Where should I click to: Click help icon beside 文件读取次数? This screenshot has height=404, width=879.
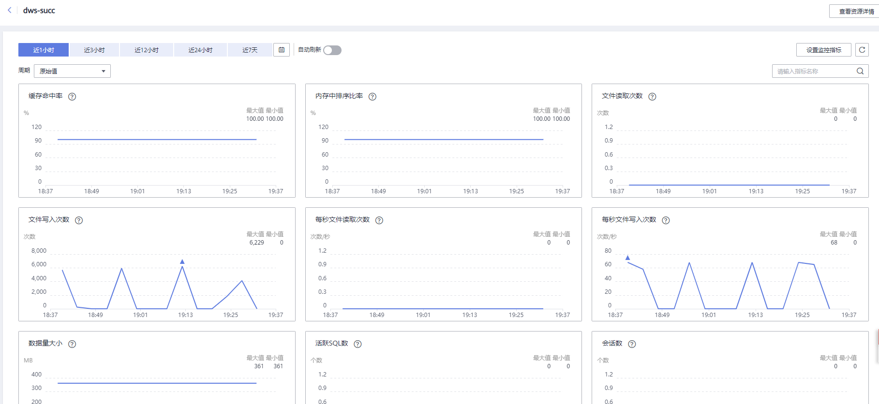[x=652, y=97]
